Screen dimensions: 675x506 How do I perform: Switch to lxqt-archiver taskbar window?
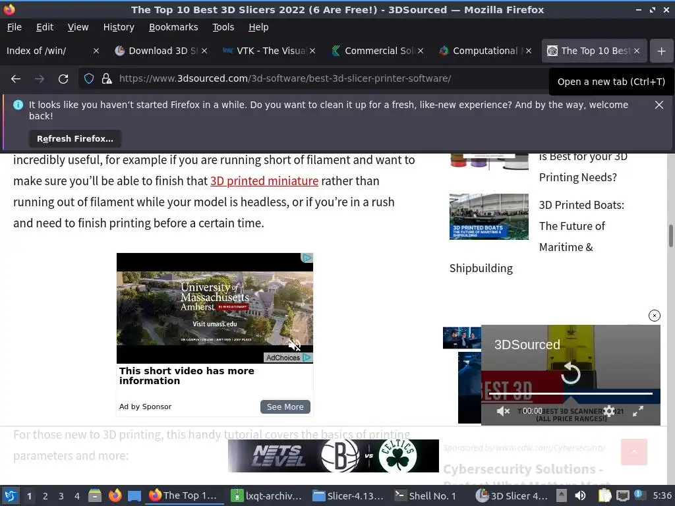266,495
